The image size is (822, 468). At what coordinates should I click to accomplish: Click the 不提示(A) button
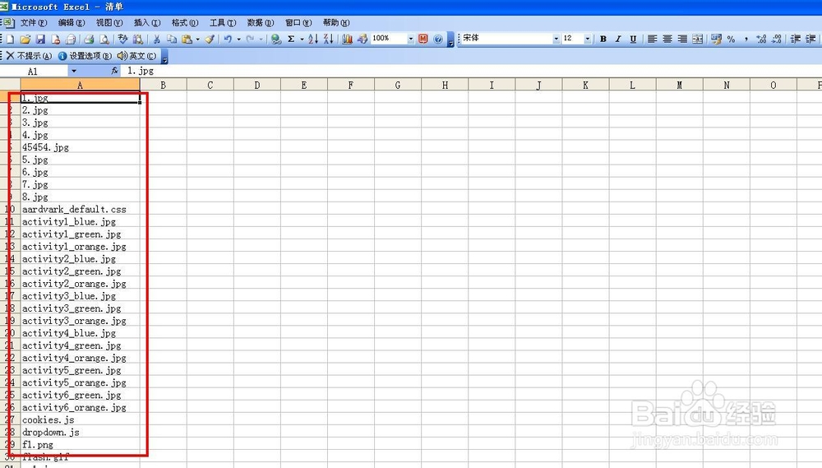pyautogui.click(x=29, y=56)
